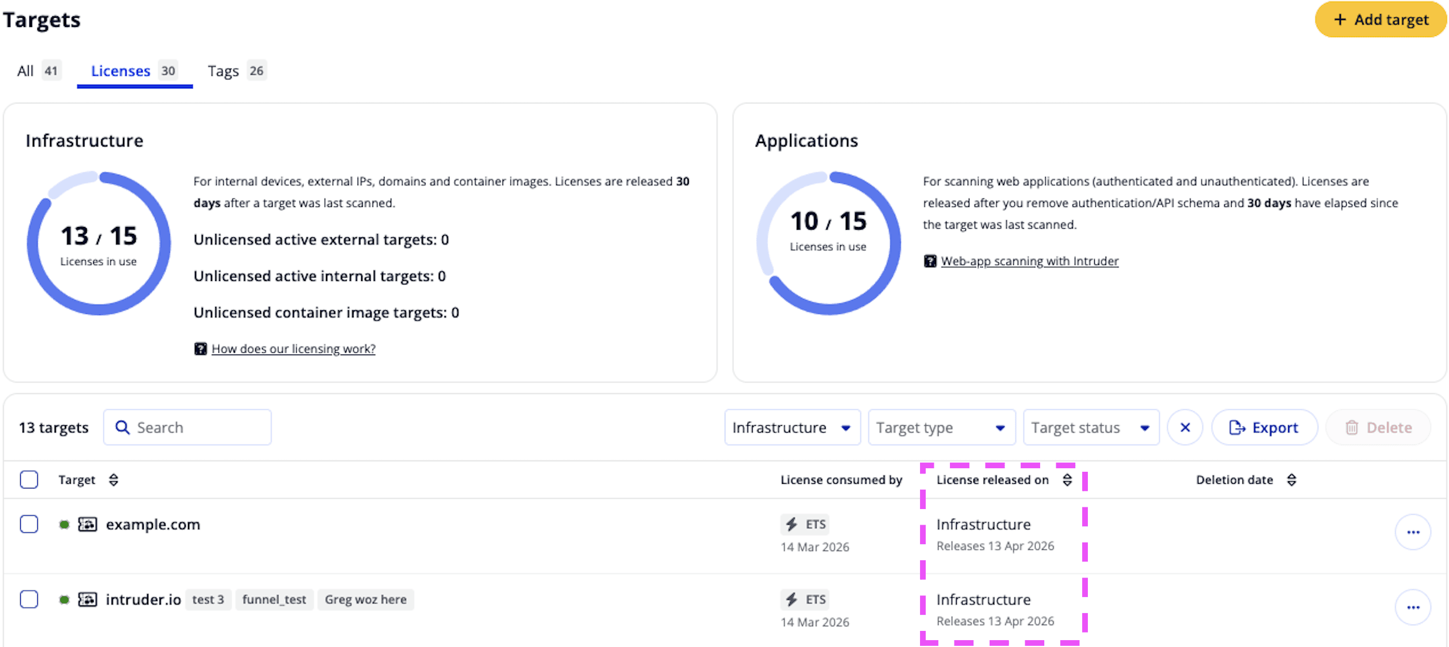Open 'Web-app scanning with Intruder' link
Image resolution: width=1449 pixels, height=647 pixels.
(x=1029, y=261)
